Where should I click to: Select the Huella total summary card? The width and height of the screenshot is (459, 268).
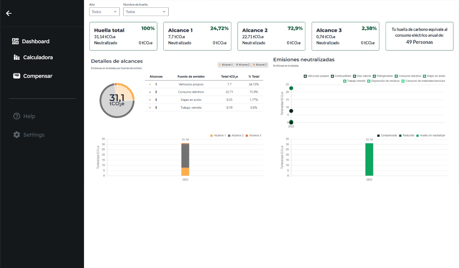123,36
